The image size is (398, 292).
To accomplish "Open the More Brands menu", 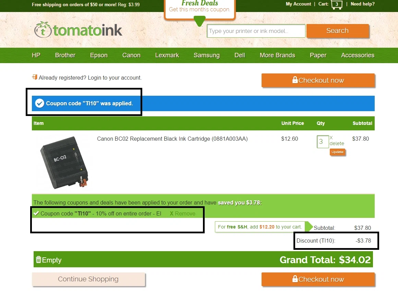I will point(277,55).
